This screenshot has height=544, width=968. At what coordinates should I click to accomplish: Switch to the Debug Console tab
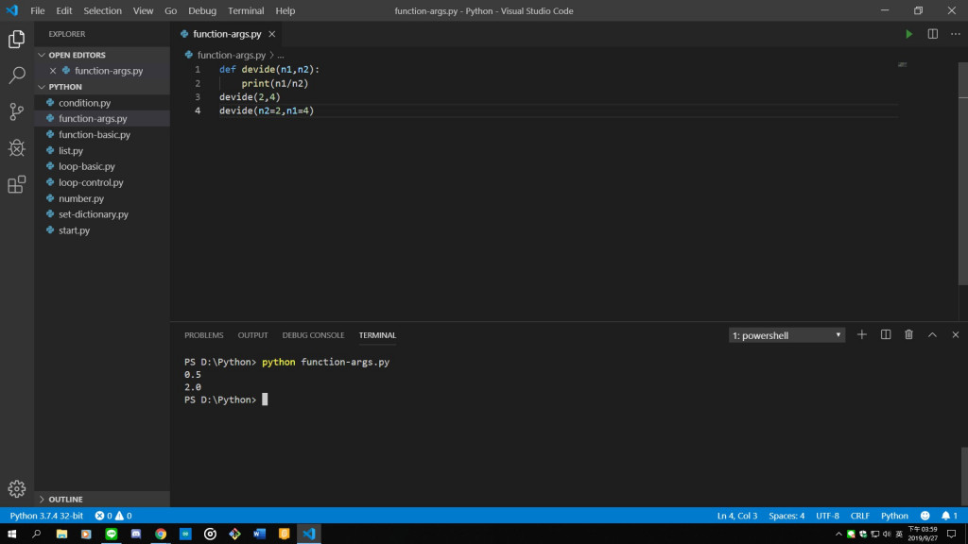(313, 335)
